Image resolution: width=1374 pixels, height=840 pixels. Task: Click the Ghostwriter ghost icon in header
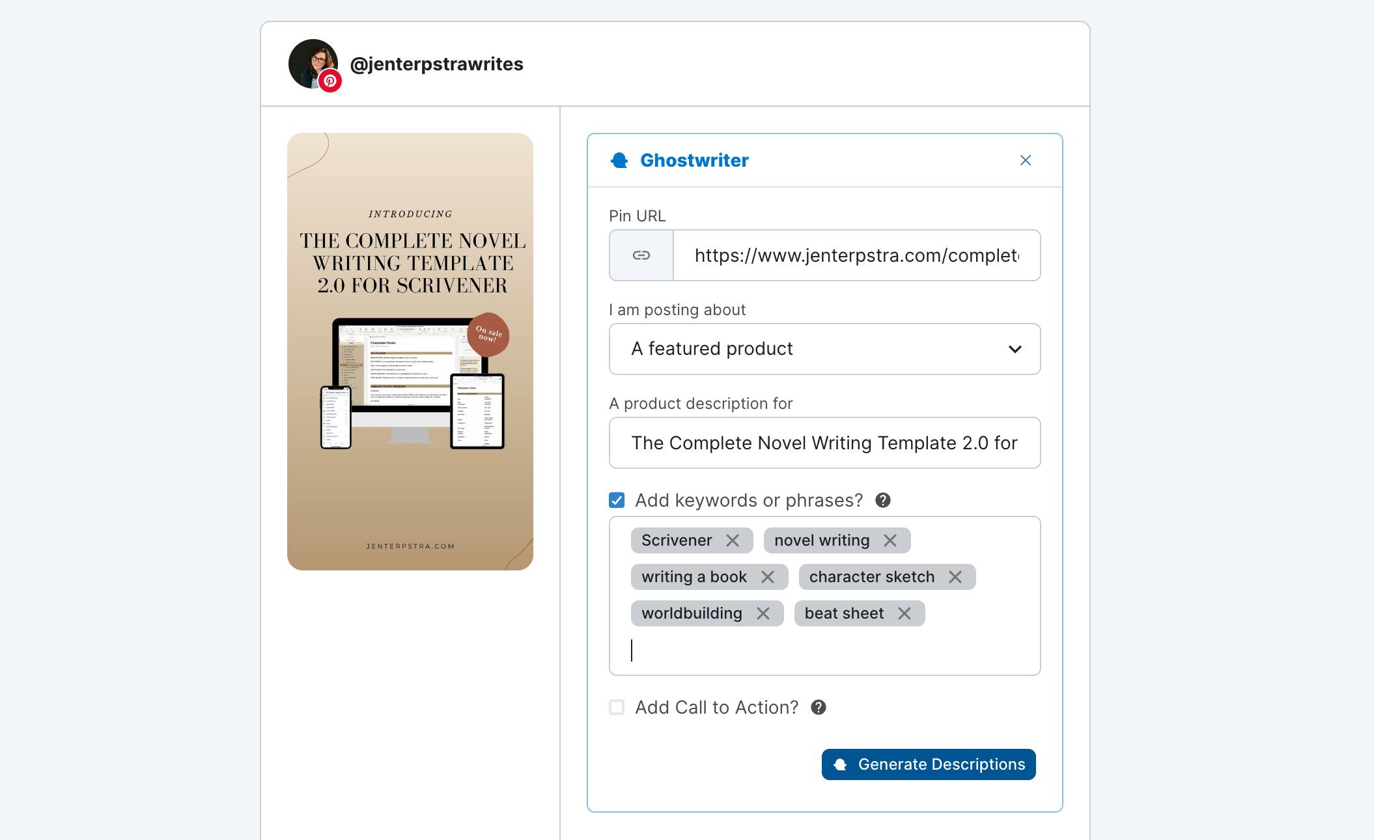[x=619, y=160]
